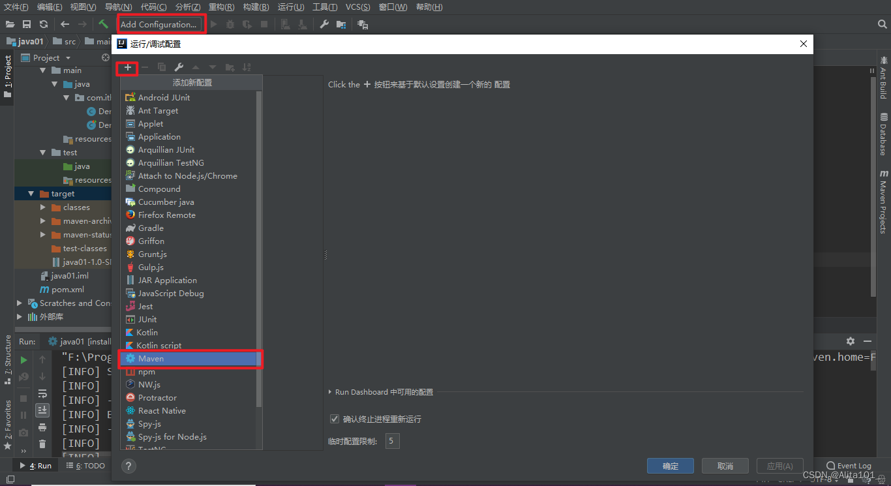Viewport: 891px width, 486px height.
Task: Open the Event Log
Action: tap(849, 466)
